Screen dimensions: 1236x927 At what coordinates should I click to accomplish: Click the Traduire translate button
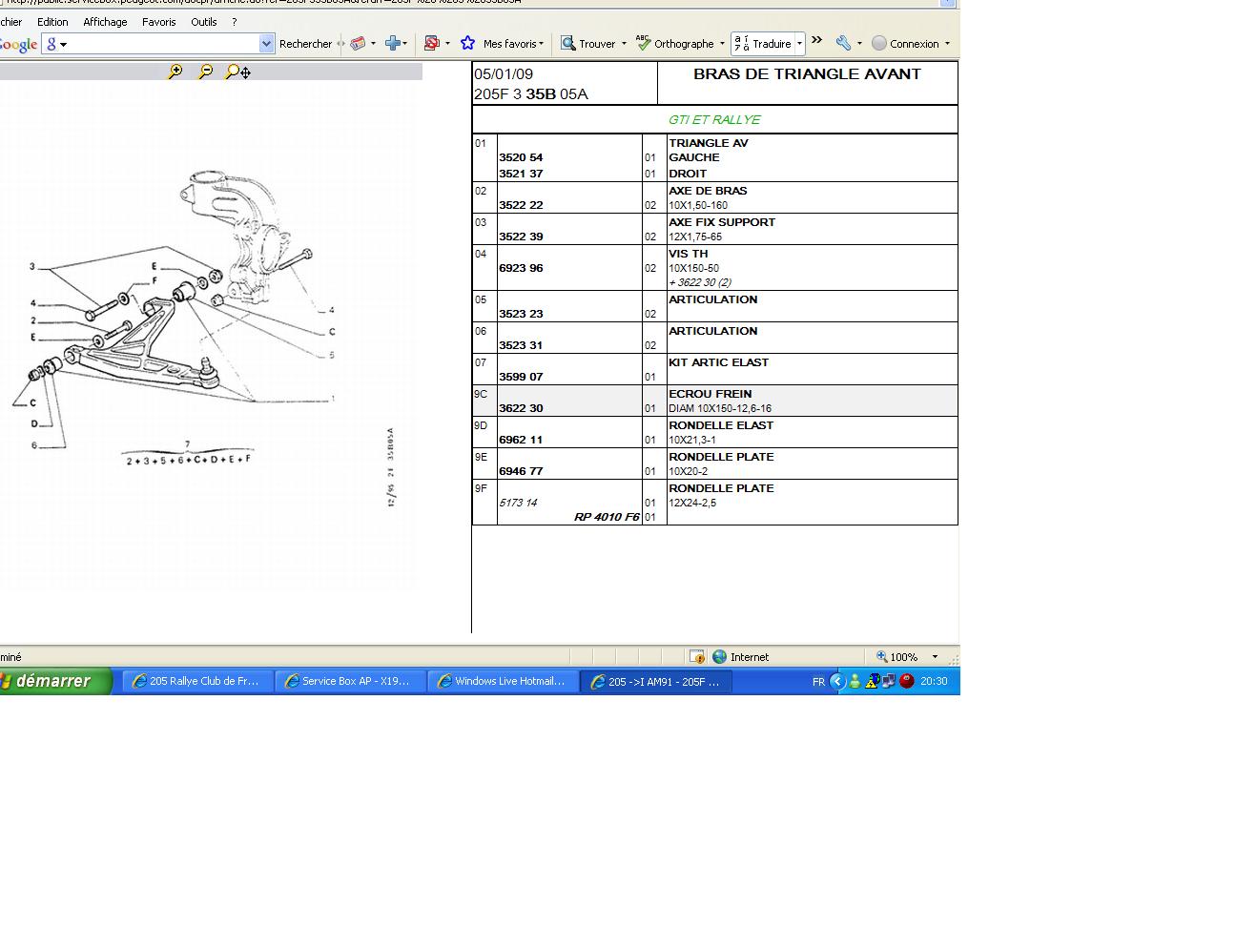763,43
